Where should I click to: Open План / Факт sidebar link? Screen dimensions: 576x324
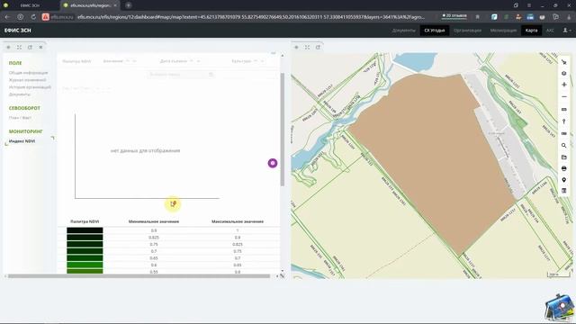click(x=20, y=118)
